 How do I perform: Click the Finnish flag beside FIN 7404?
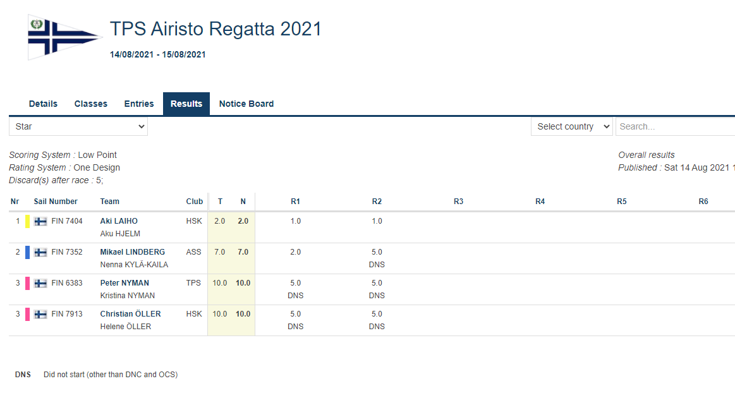click(40, 221)
